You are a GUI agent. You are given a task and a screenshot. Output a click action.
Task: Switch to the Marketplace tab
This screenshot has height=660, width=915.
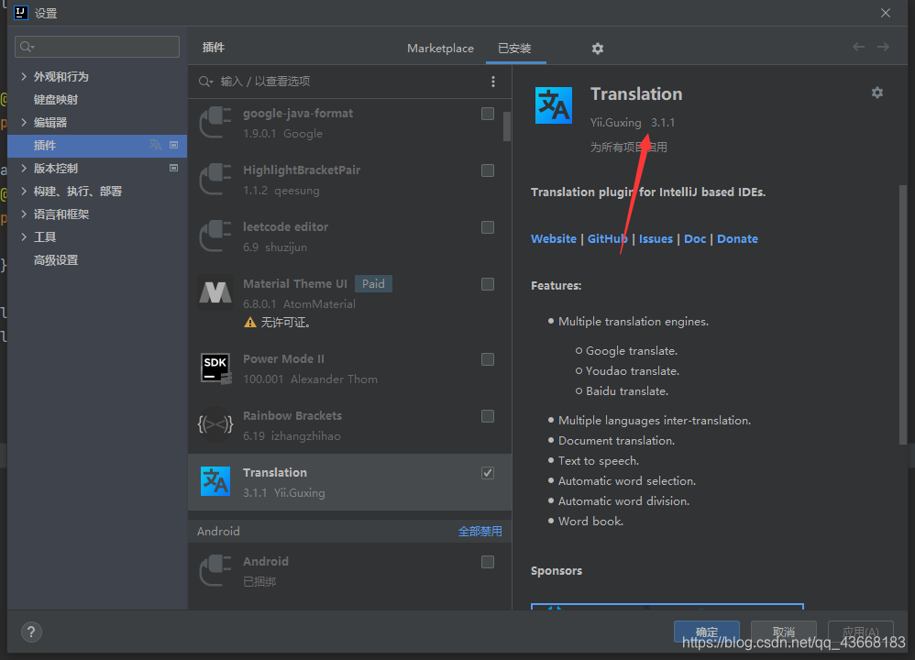click(441, 49)
